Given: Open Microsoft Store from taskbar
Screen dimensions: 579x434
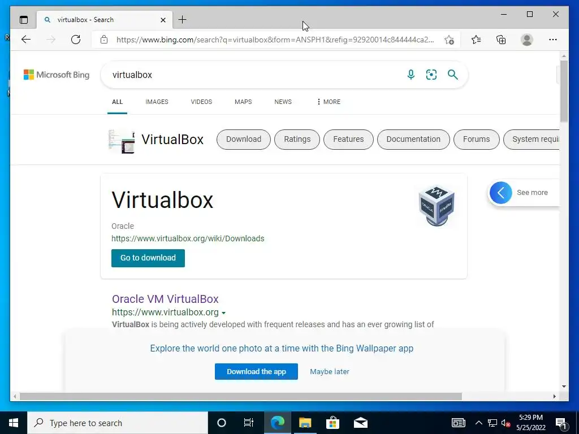Looking at the screenshot, I should [x=332, y=423].
